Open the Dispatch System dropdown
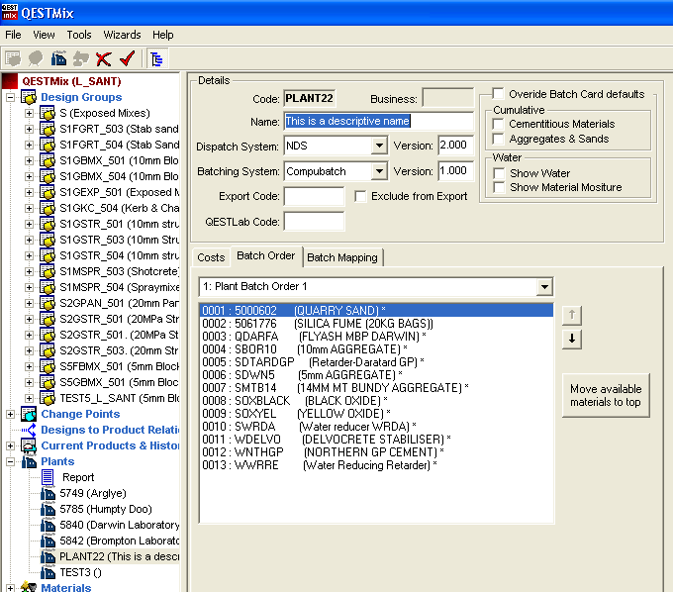Screen dimensions: 673x592 pos(379,146)
